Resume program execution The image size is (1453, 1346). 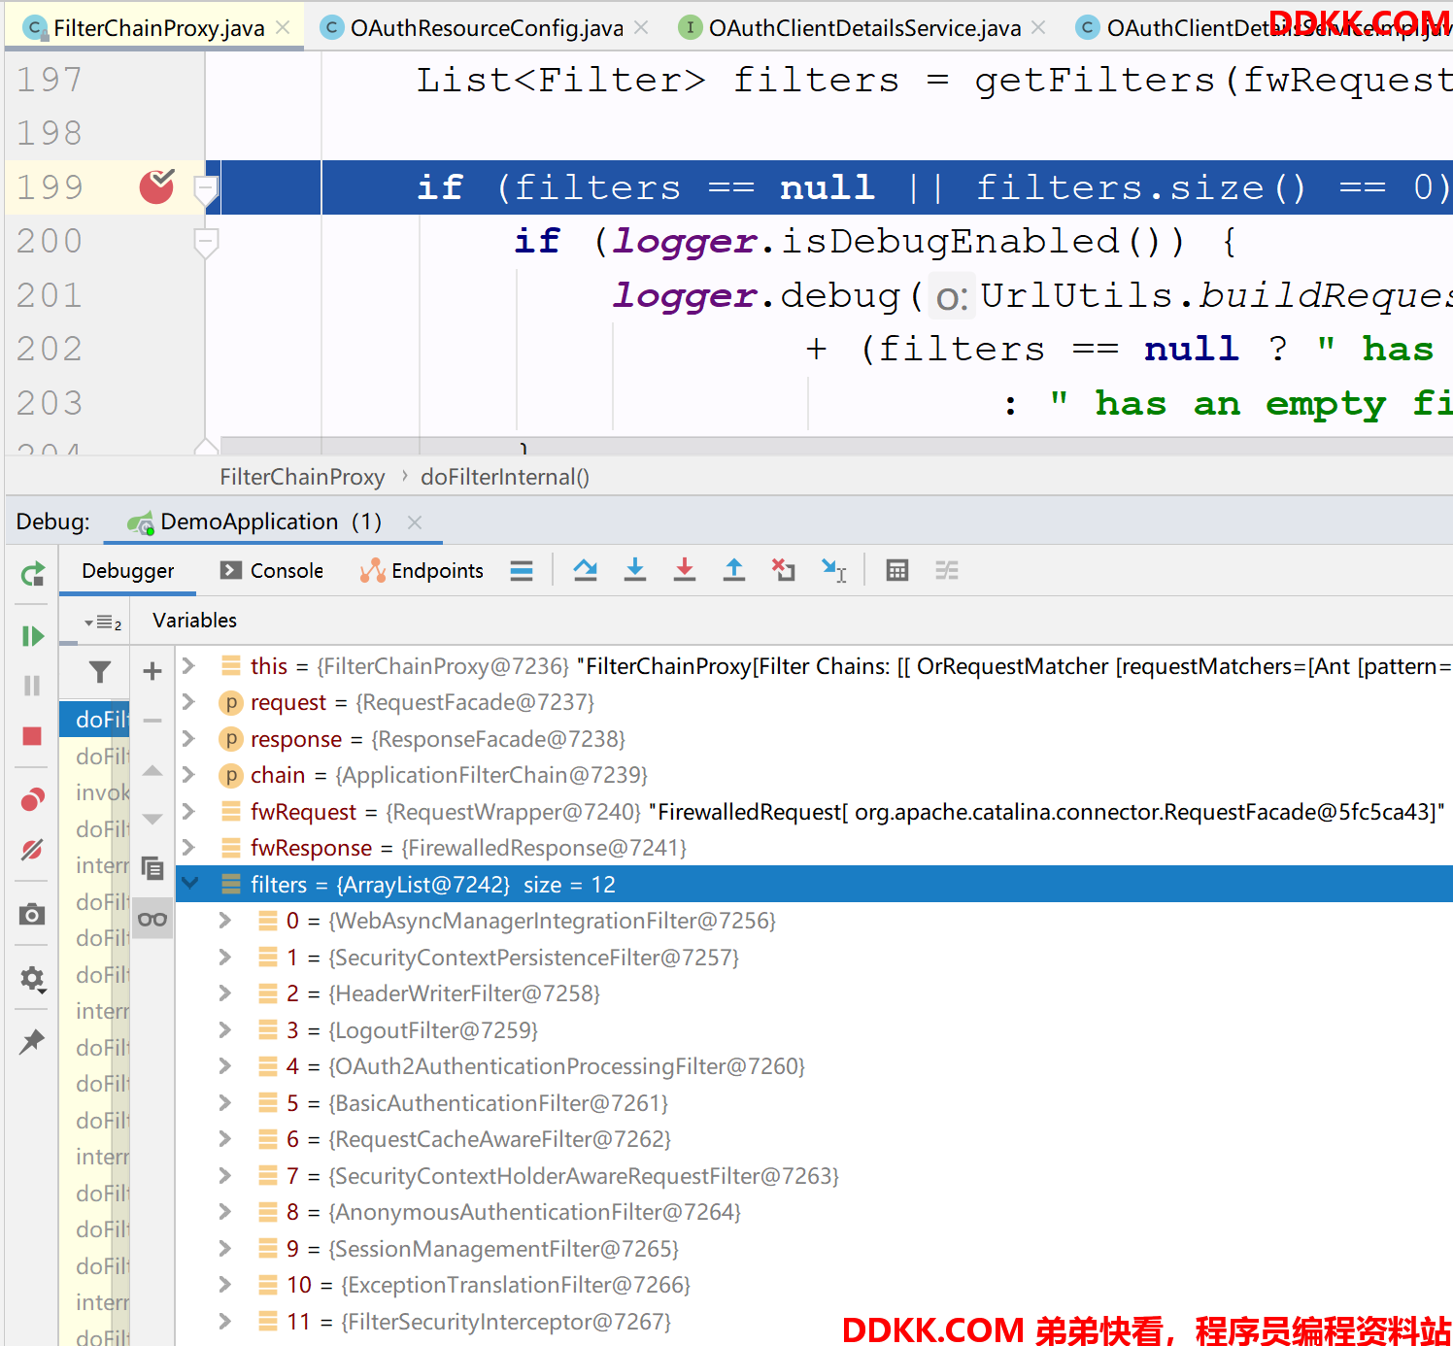[x=32, y=636]
